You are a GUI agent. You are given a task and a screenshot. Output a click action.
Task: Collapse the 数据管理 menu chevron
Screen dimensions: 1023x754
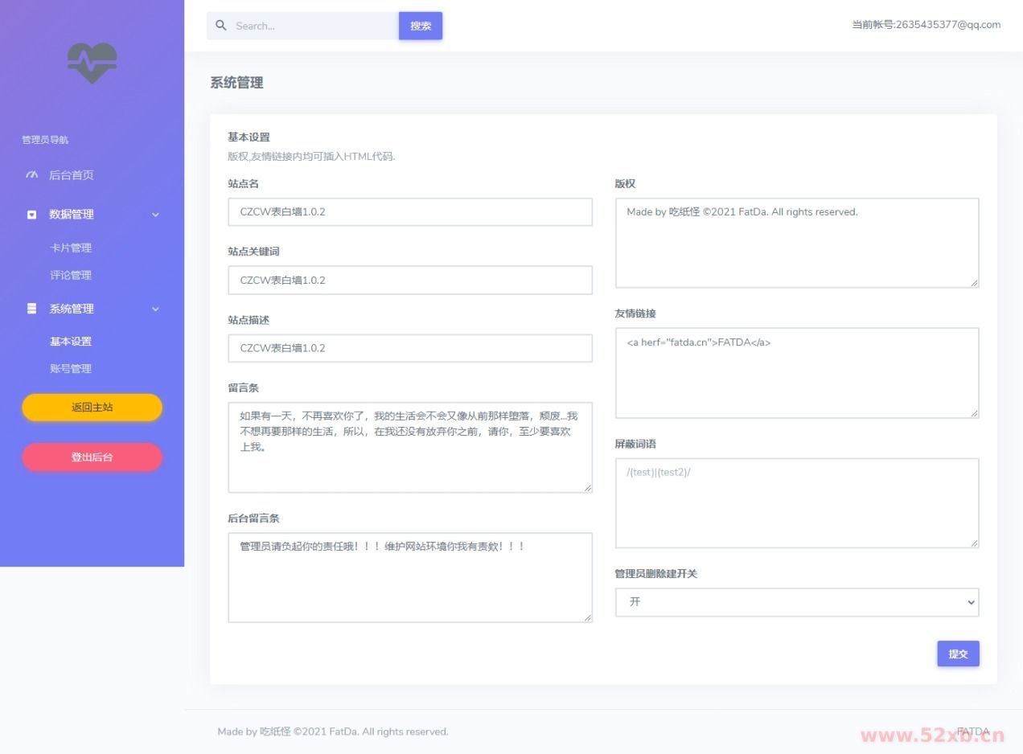(x=155, y=215)
